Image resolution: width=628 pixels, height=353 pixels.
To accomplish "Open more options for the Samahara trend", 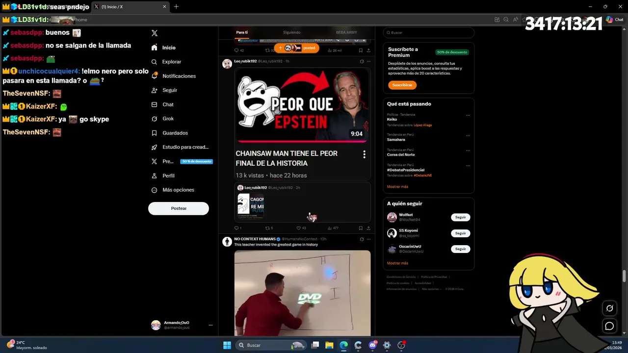I will tap(468, 135).
